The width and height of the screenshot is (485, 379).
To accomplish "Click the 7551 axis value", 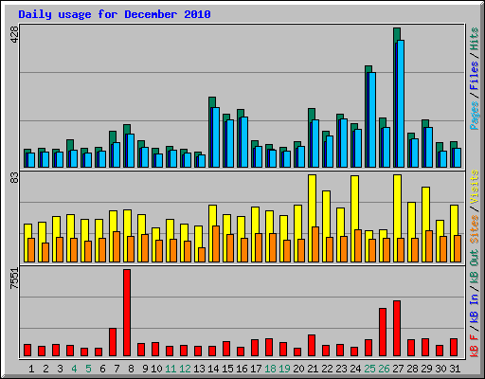I will coord(15,279).
